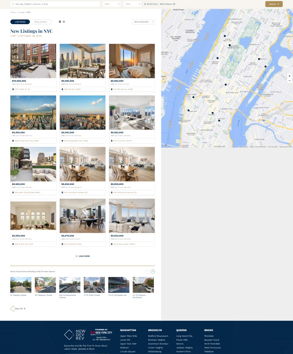The image size is (293, 354).
Task: Toggle to Listings view
Action: pos(20,22)
